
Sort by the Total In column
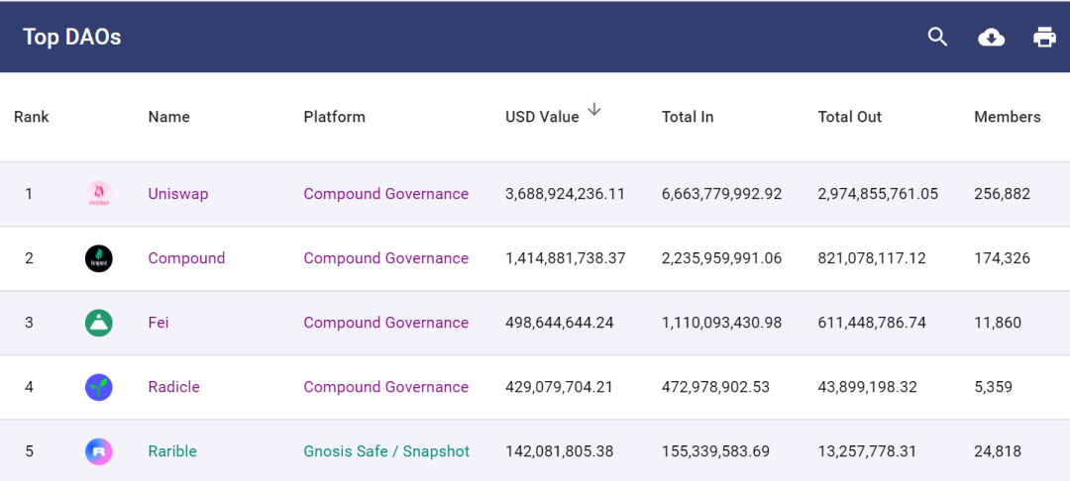point(688,117)
